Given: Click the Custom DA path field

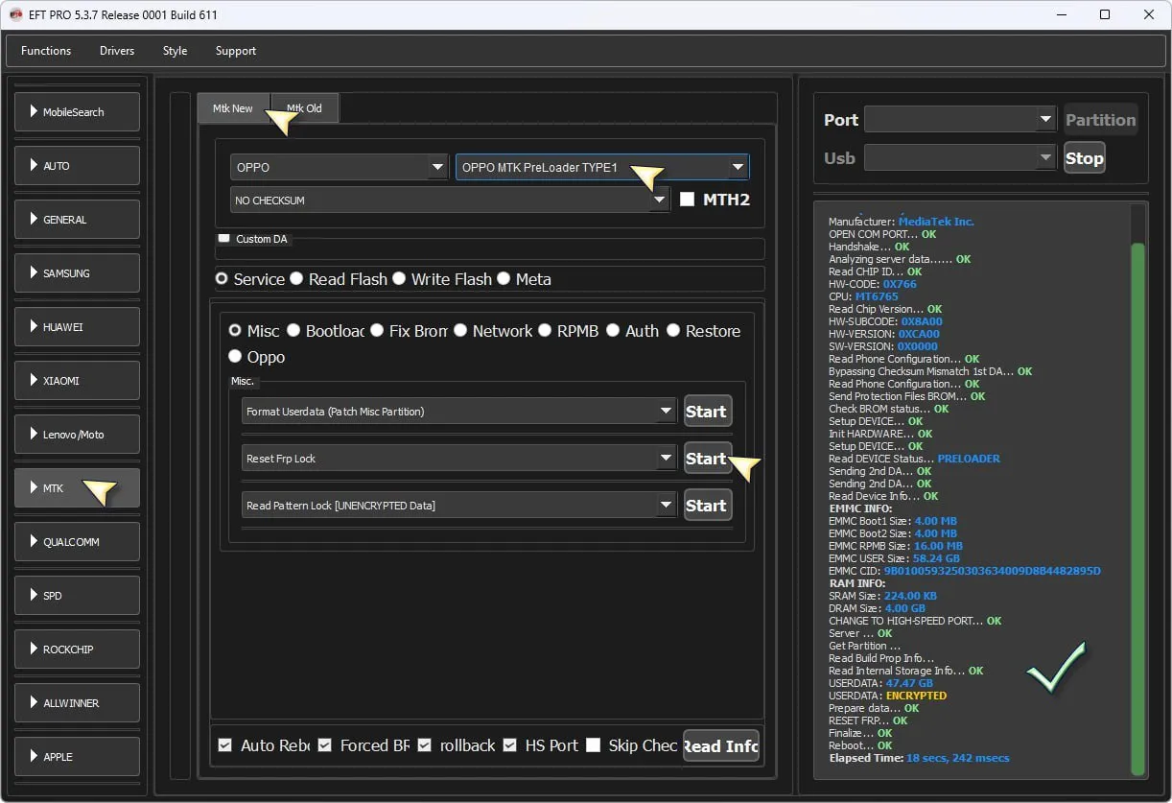Looking at the screenshot, I should pos(489,250).
